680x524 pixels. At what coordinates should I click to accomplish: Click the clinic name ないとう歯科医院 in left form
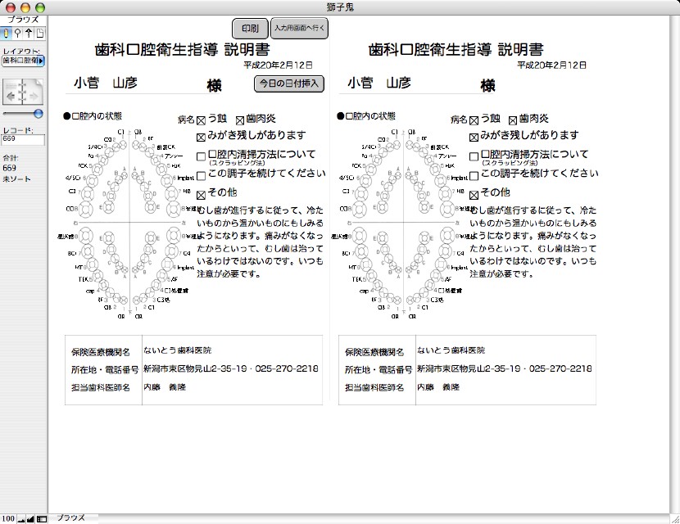click(177, 350)
